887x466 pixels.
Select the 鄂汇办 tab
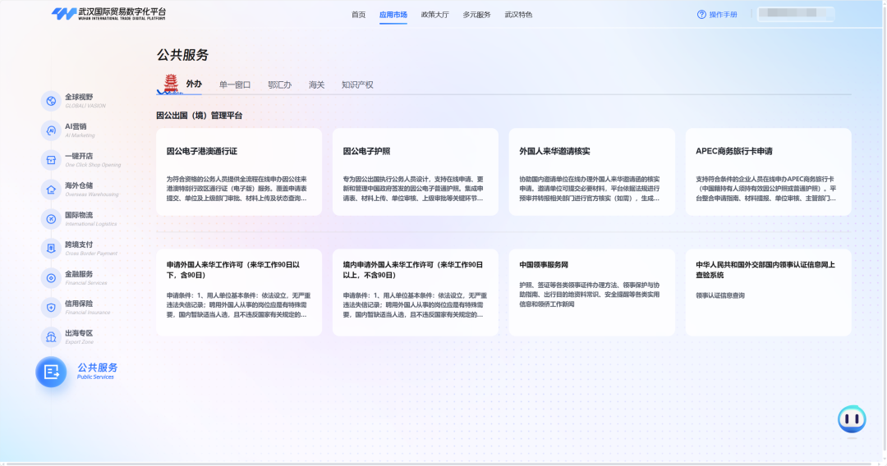(279, 85)
